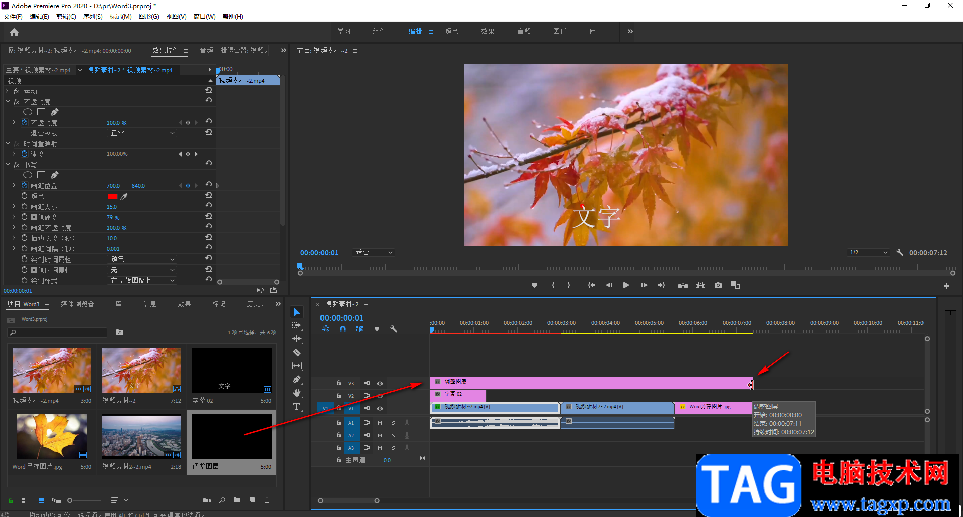963x517 pixels.
Task: Click the Find magnifier in project panel
Action: (x=222, y=500)
